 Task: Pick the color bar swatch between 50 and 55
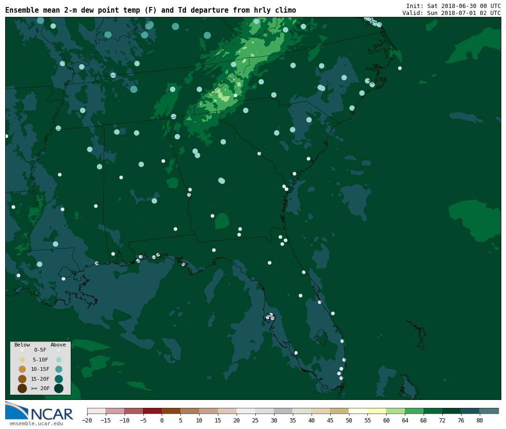pyautogui.click(x=358, y=411)
